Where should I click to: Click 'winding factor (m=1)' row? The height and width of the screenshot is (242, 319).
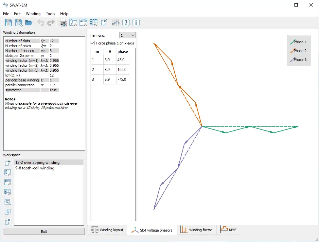click(32, 60)
